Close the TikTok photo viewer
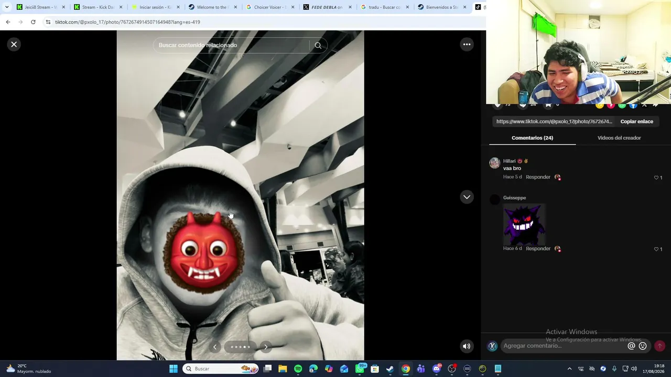Viewport: 671px width, 377px height. 14,45
